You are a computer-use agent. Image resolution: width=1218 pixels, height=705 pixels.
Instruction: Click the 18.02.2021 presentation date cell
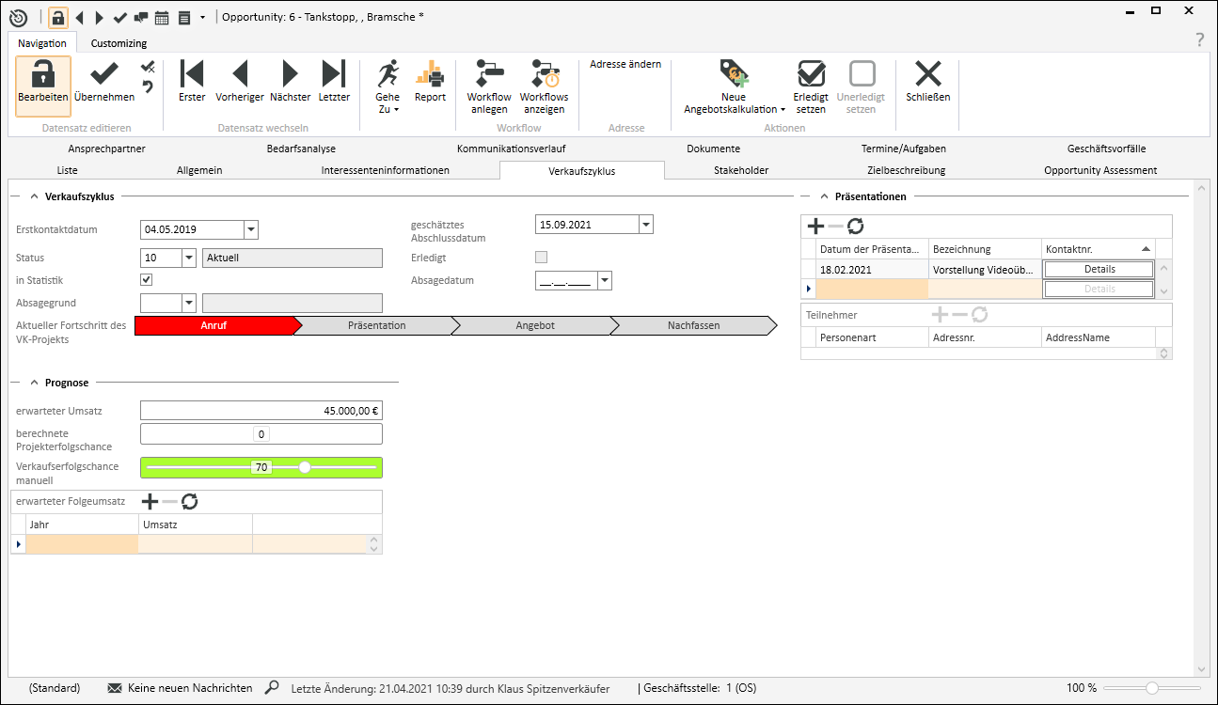click(x=873, y=269)
